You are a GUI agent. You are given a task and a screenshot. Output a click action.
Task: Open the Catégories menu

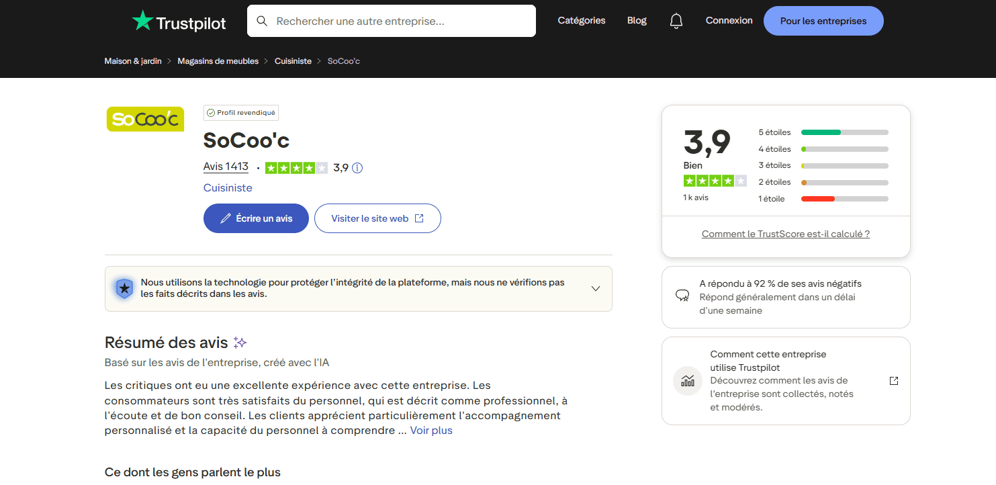click(x=581, y=21)
